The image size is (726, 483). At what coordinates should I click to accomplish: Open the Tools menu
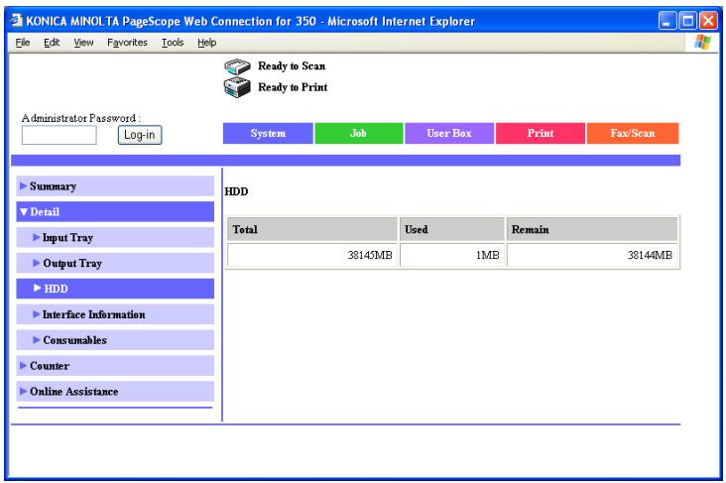pos(173,43)
